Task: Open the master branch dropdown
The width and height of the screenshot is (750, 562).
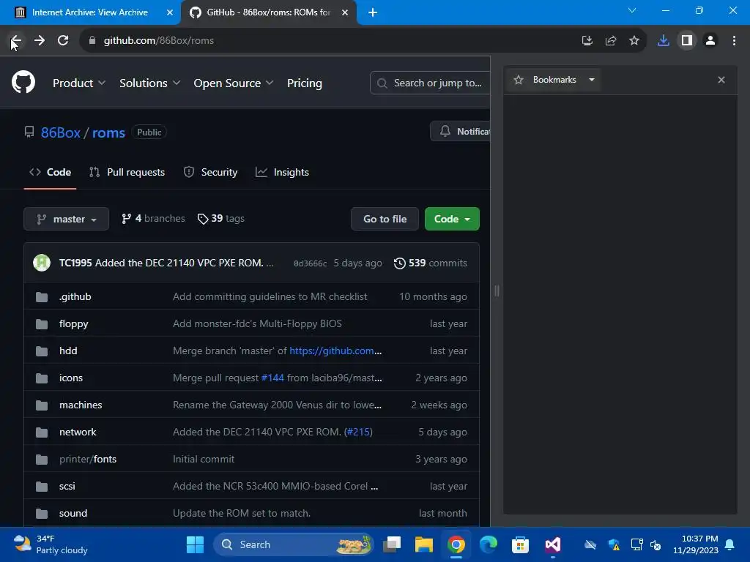Action: 67,219
